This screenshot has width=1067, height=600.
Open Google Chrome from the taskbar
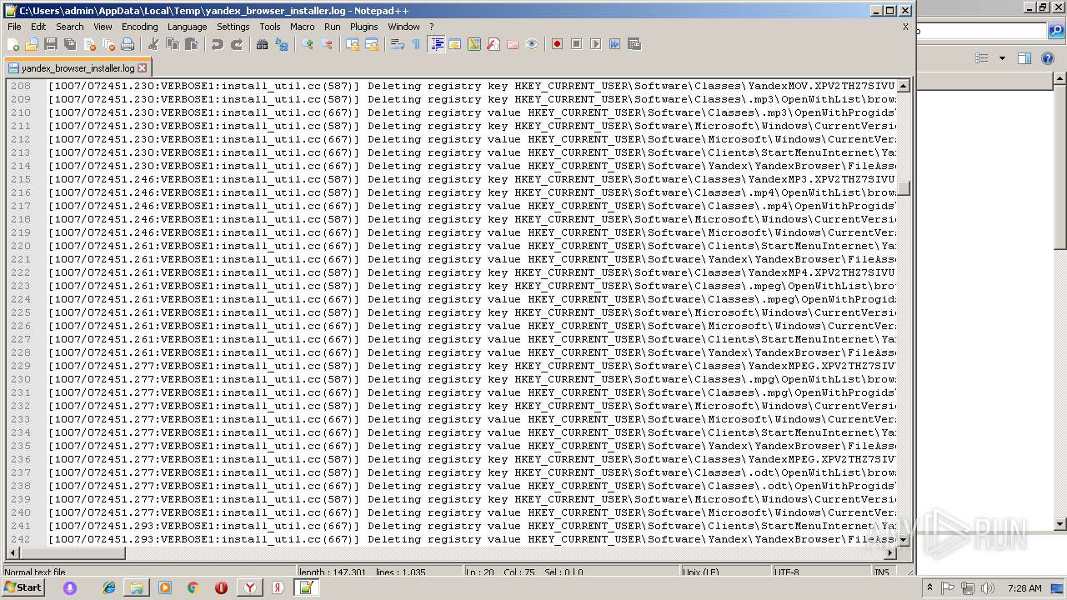pyautogui.click(x=193, y=587)
